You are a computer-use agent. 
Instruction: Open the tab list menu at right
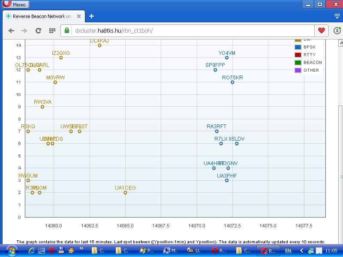click(337, 16)
